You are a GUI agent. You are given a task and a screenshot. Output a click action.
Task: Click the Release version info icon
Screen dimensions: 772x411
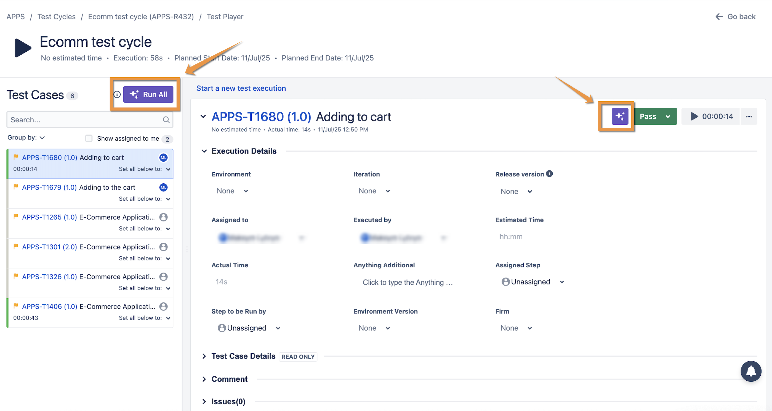click(x=549, y=174)
